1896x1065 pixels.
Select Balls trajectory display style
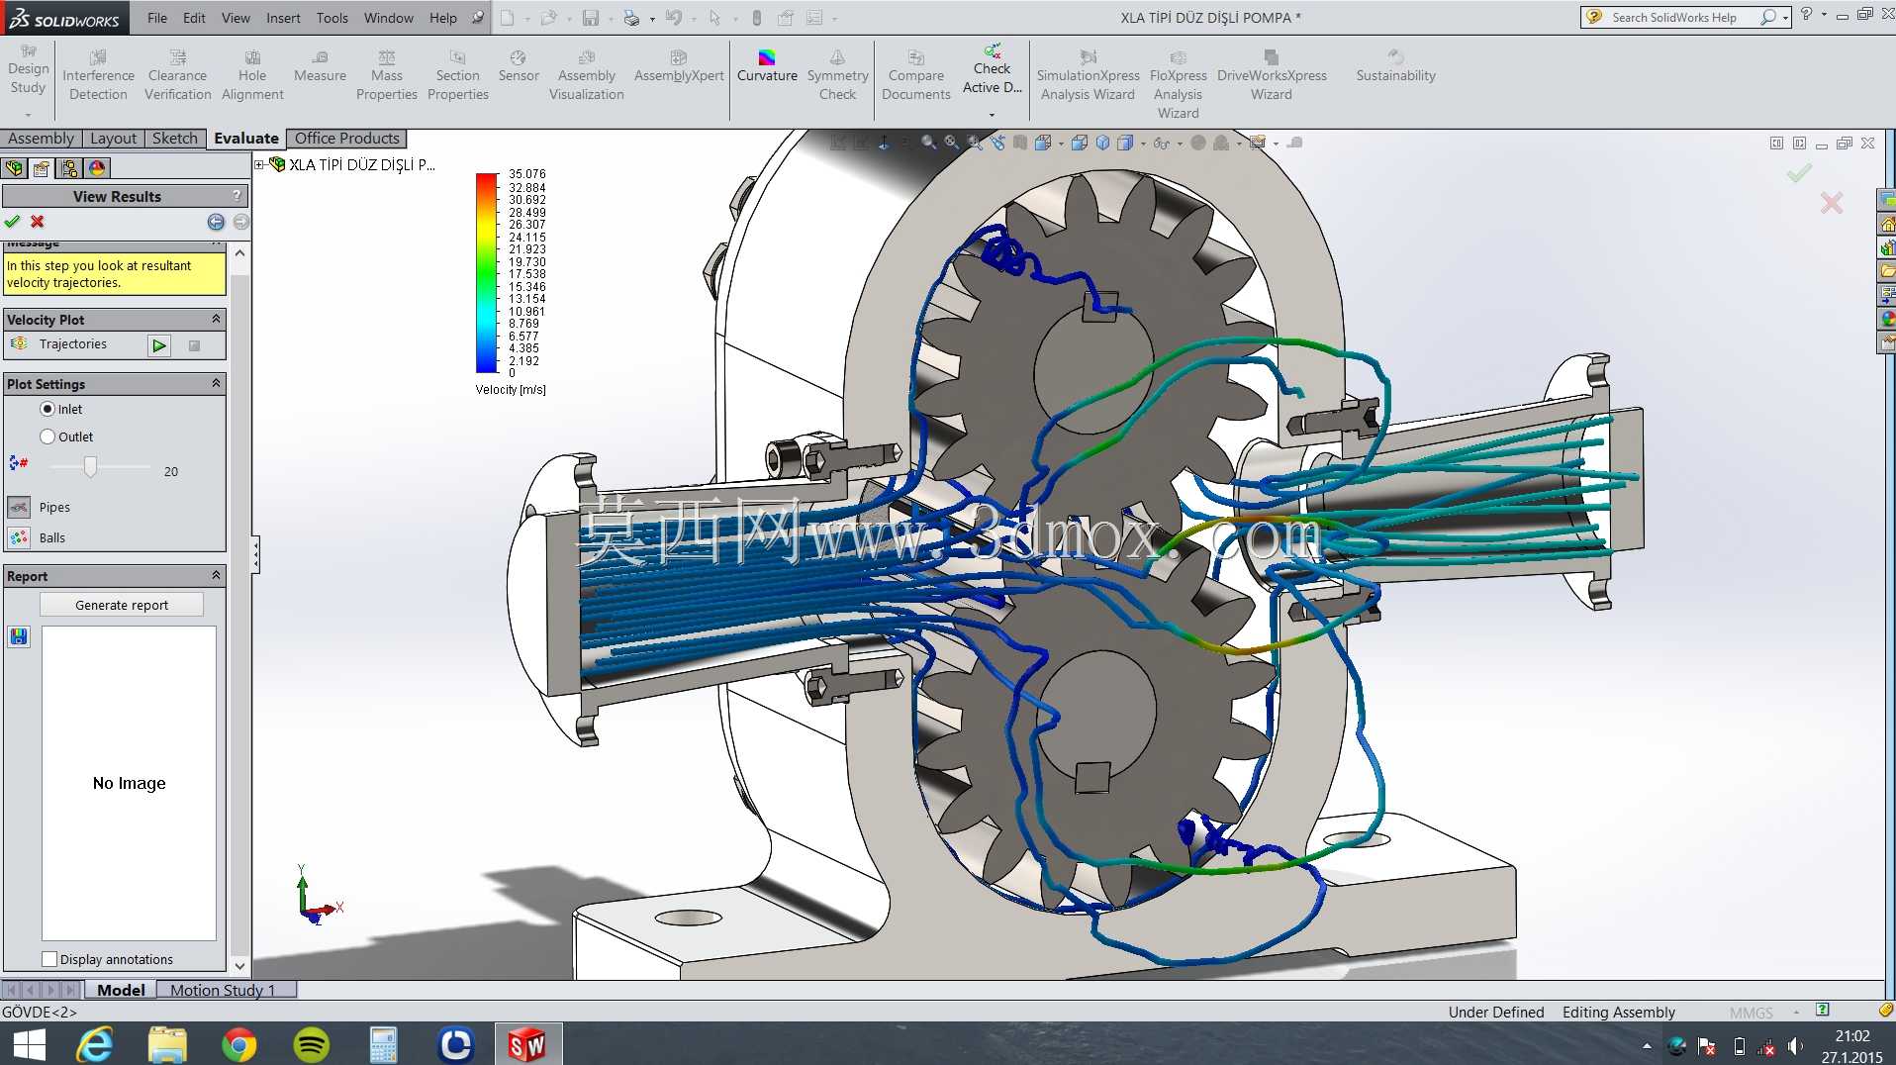pyautogui.click(x=19, y=537)
